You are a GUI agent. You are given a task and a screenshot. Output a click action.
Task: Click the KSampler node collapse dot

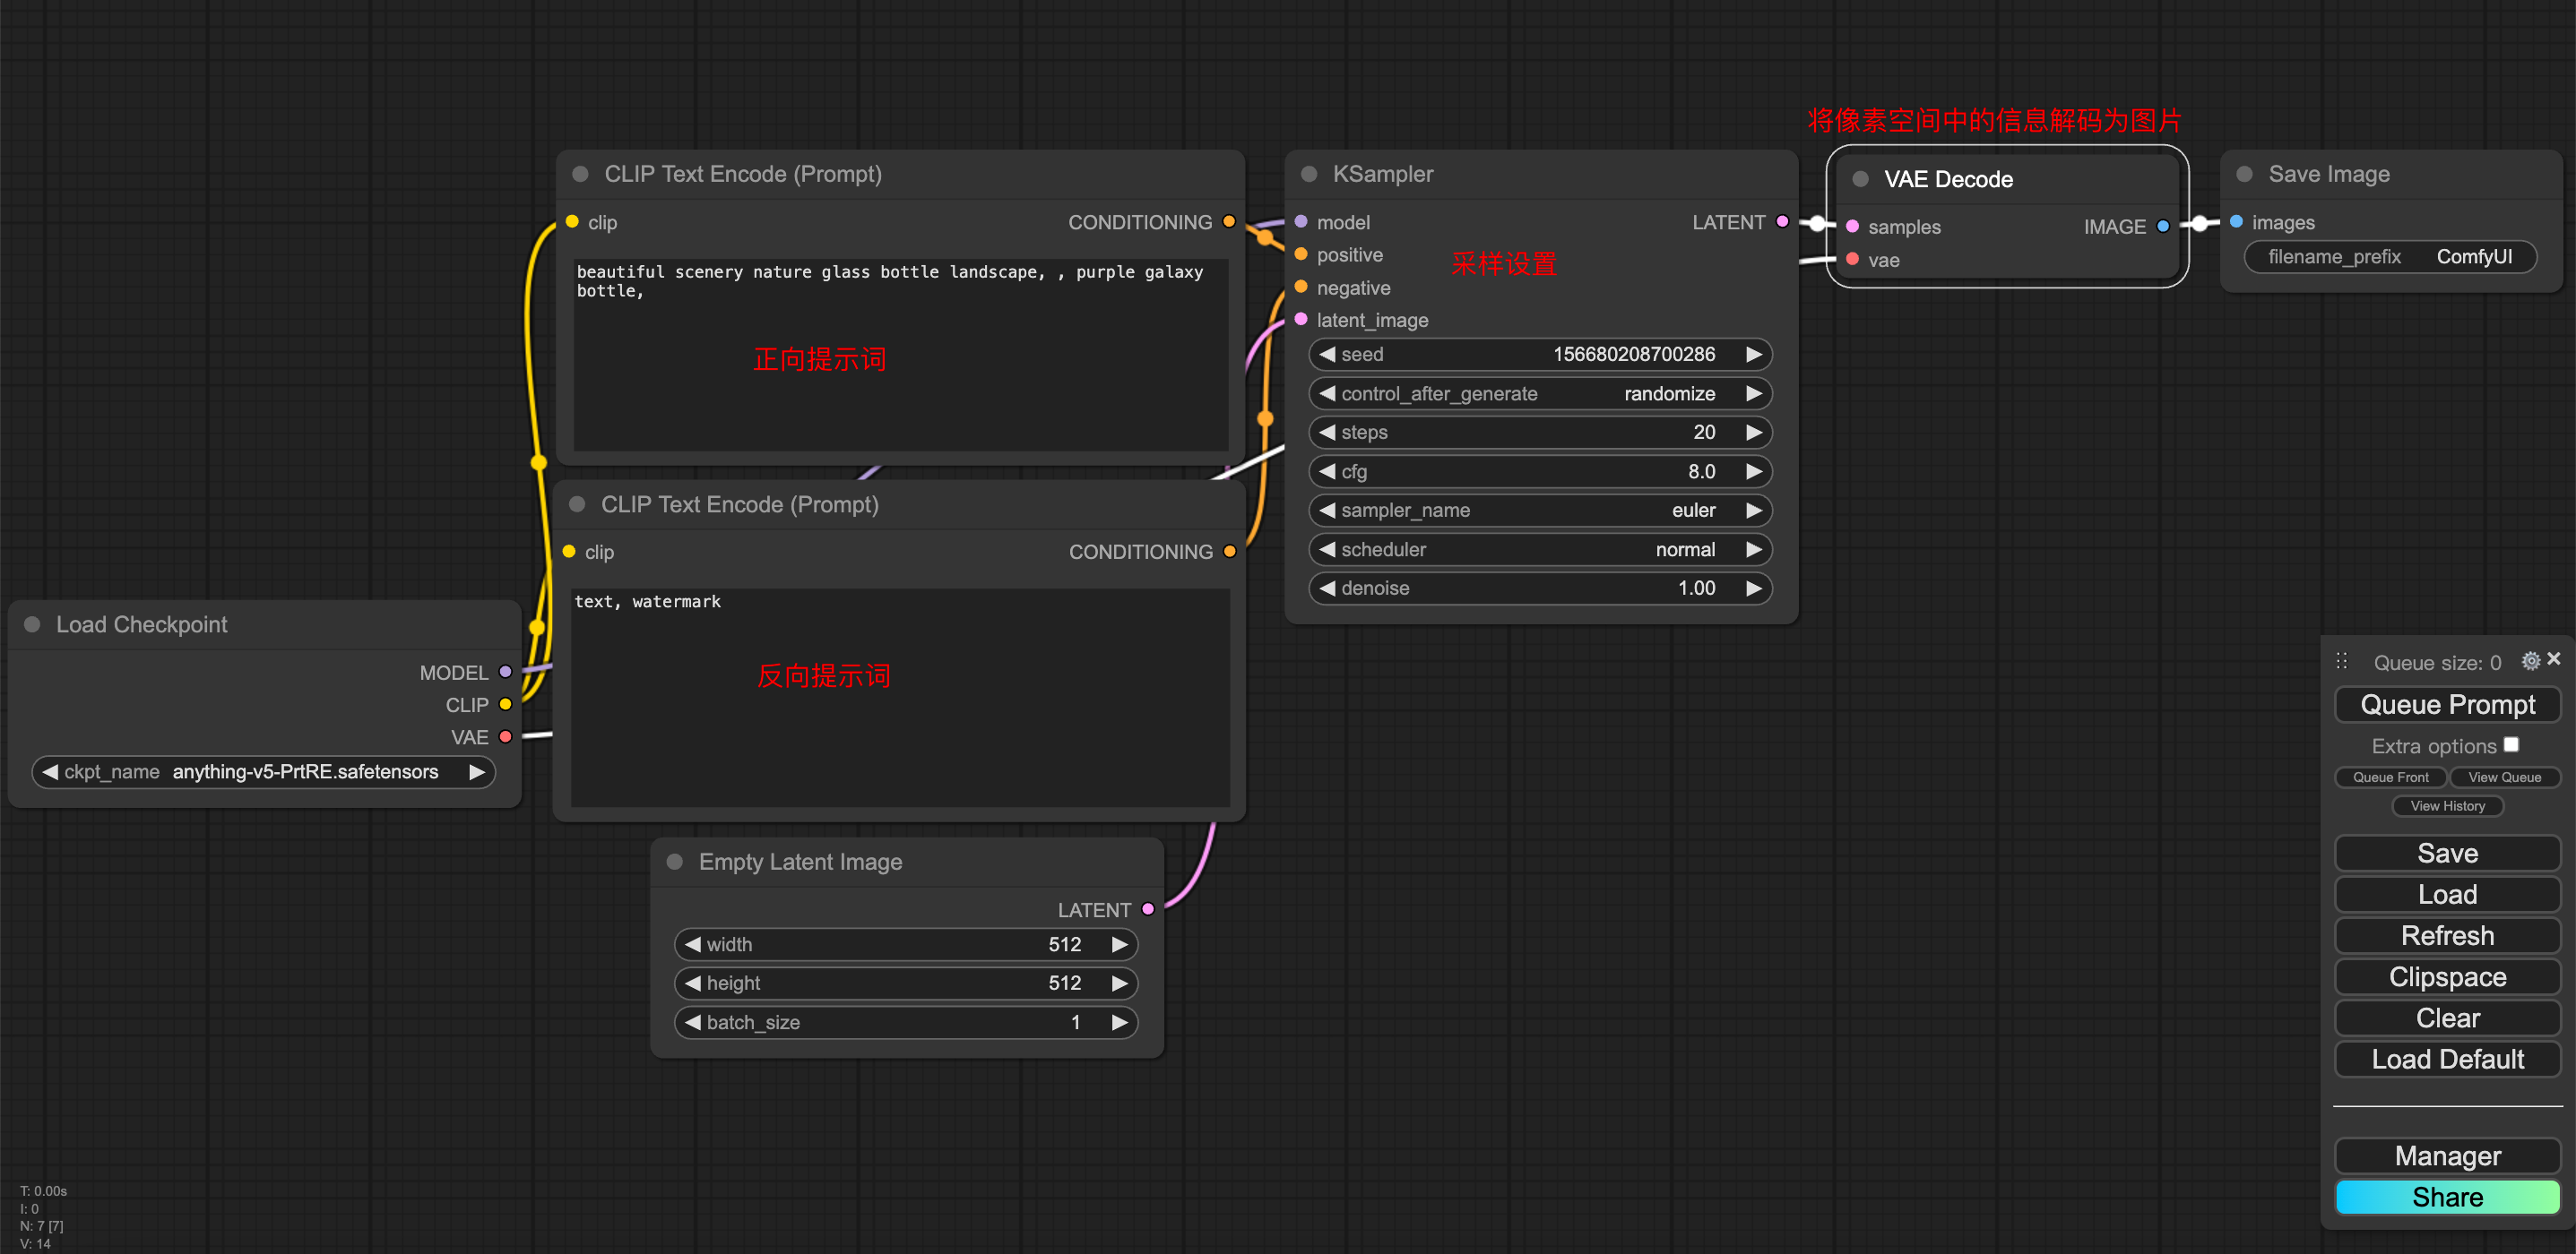pyautogui.click(x=1308, y=174)
